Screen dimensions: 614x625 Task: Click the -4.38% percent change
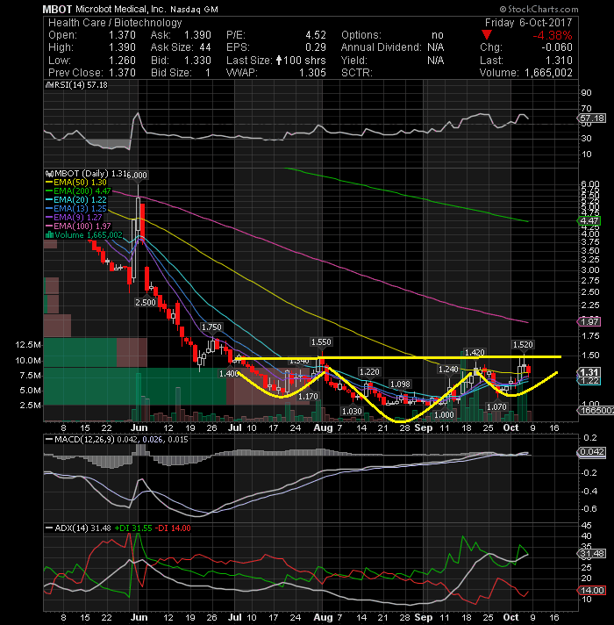point(553,35)
